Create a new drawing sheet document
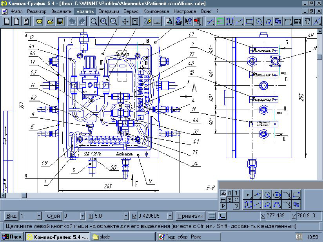This screenshot has height=242, width=323. pos(7,22)
